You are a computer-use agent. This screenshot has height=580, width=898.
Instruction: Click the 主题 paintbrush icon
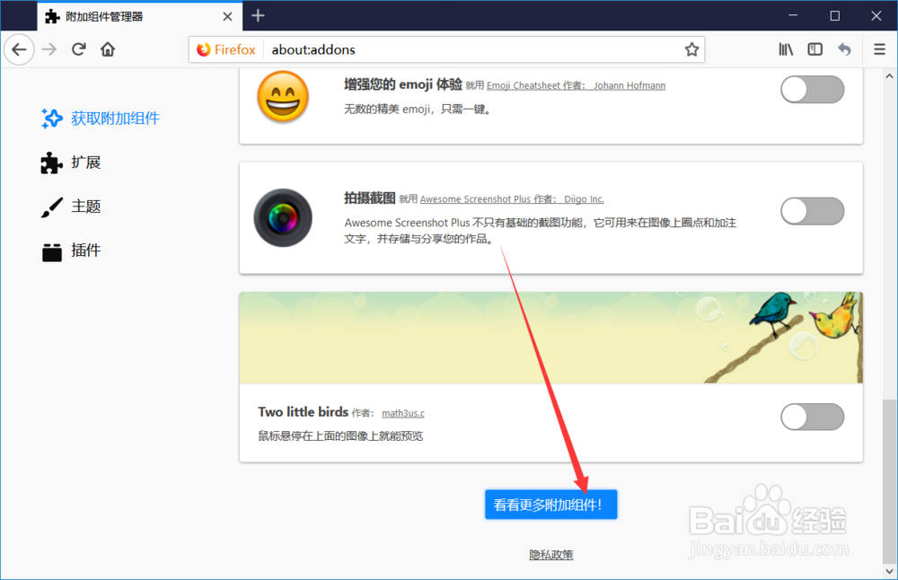pos(51,207)
